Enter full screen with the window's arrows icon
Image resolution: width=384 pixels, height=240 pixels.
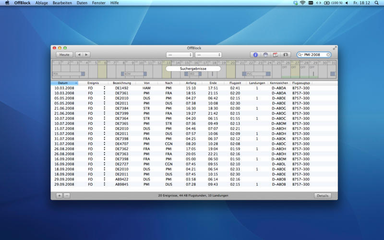click(x=335, y=48)
